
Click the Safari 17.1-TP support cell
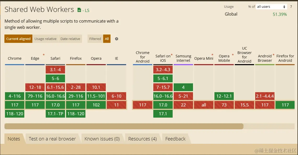point(55,114)
